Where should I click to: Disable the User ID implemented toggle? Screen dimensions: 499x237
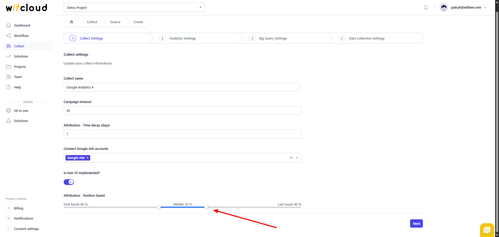[69, 182]
